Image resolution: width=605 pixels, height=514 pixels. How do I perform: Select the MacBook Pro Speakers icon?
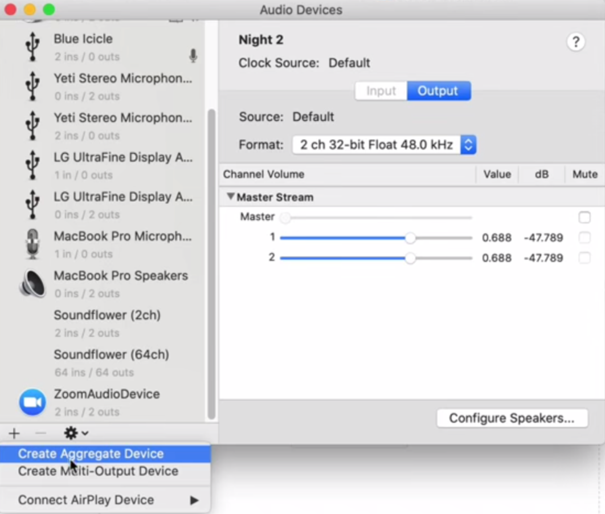pyautogui.click(x=32, y=284)
